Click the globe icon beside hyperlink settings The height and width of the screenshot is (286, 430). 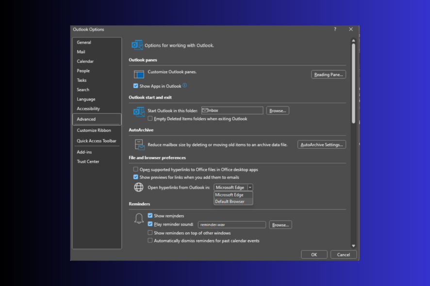tap(139, 187)
